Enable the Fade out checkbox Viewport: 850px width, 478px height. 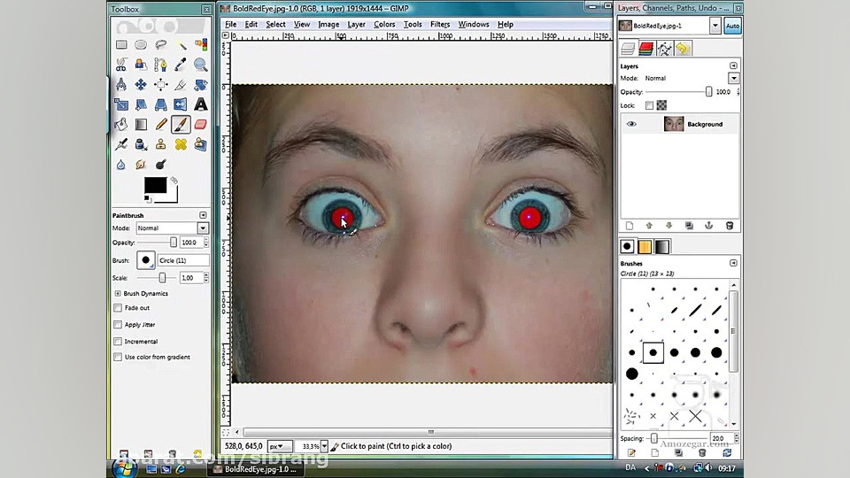coord(118,308)
